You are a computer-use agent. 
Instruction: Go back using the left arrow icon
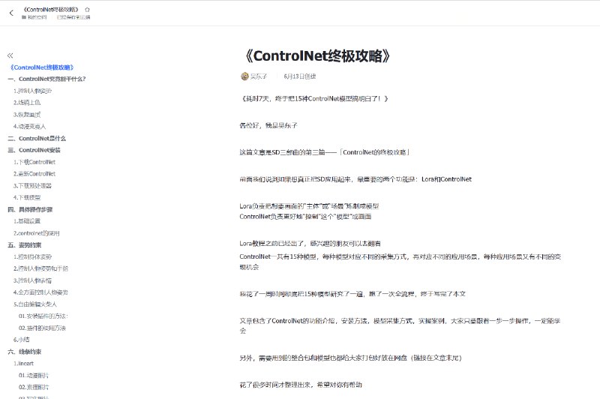[x=11, y=13]
